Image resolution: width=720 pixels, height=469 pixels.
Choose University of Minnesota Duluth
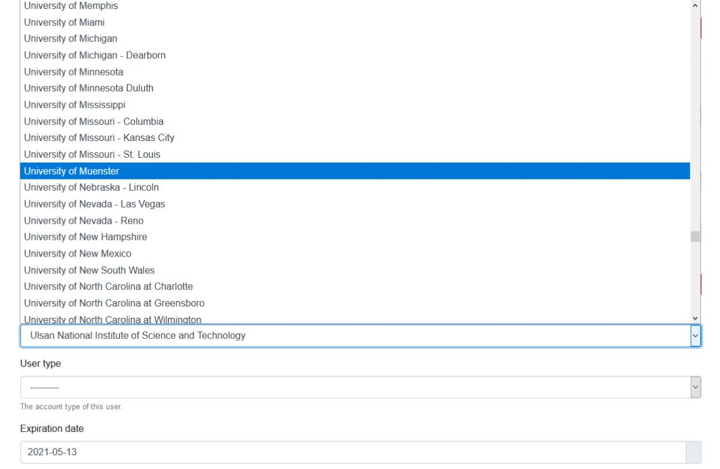coord(355,88)
